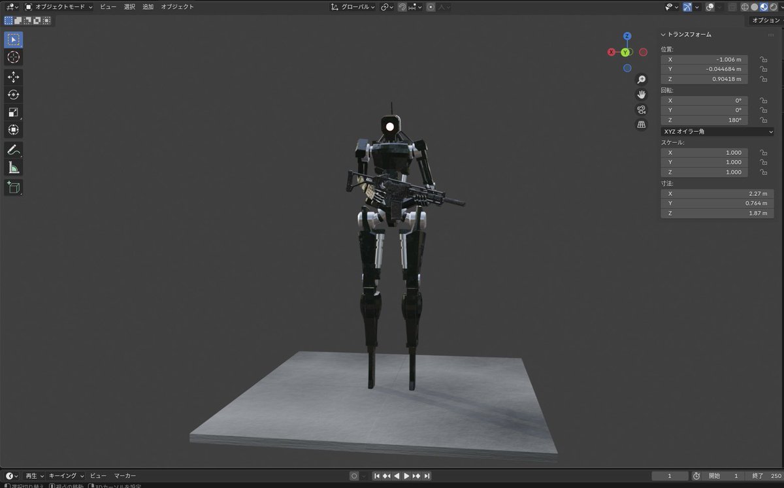Toggle viewport gizmos visibility
The width and height of the screenshot is (784, 488).
tap(687, 7)
